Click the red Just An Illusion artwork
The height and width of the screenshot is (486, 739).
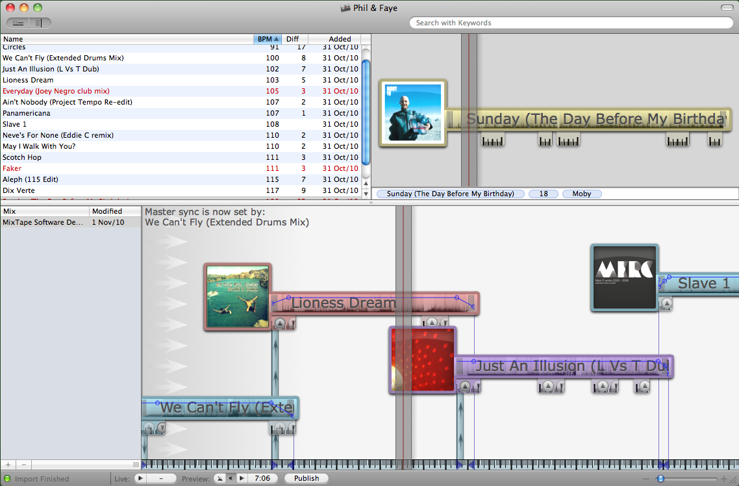(x=423, y=360)
